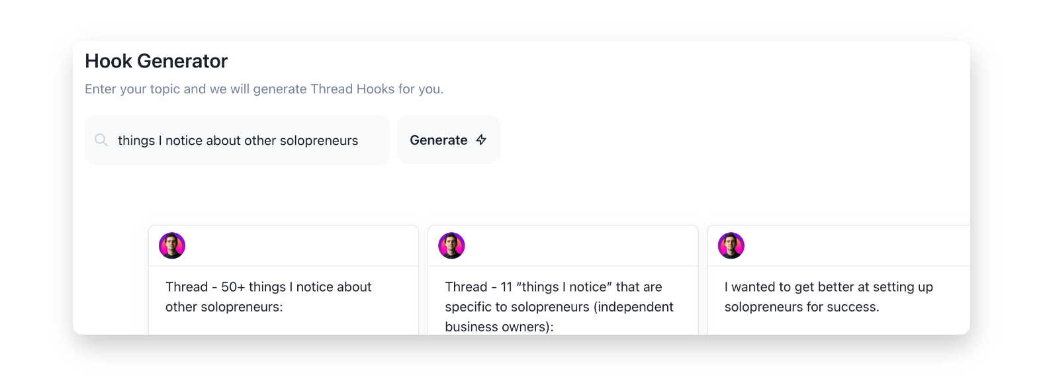The image size is (1043, 377).
Task: Click 'solopreneurs for success.' line in third card
Action: 801,307
